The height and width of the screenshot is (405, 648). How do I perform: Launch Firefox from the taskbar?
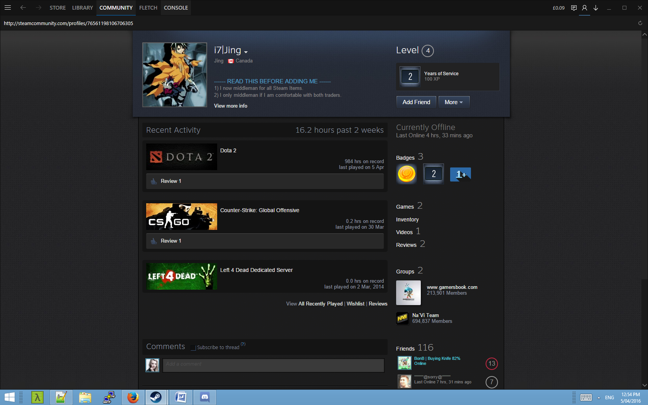[x=133, y=397]
